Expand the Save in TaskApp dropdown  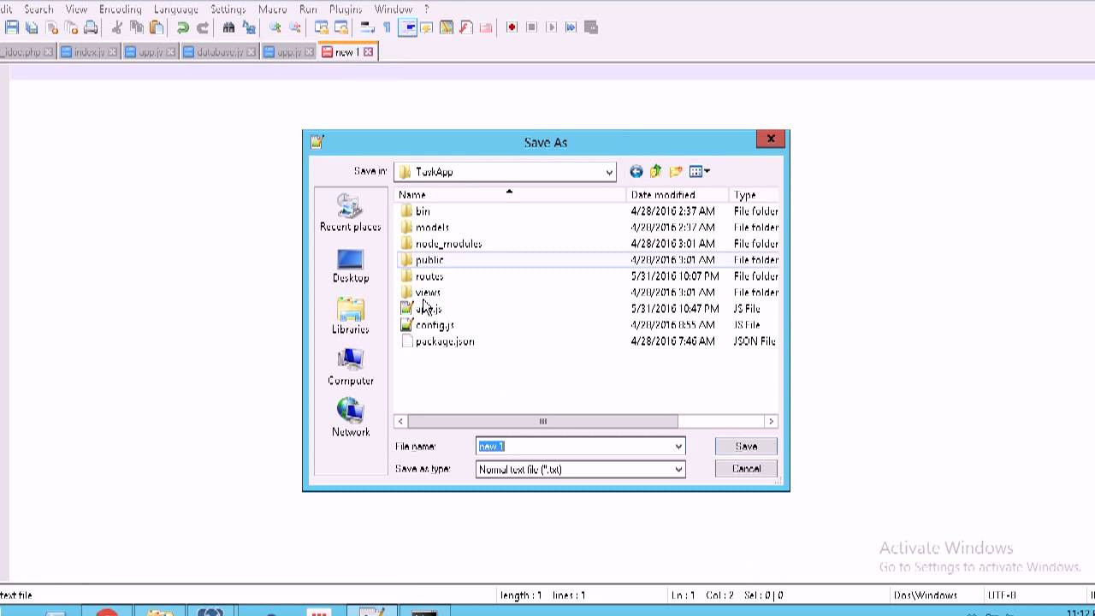(x=609, y=172)
